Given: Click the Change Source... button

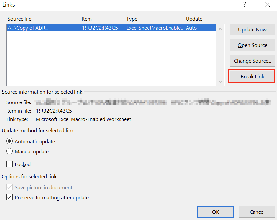Looking at the screenshot, I should point(252,61).
